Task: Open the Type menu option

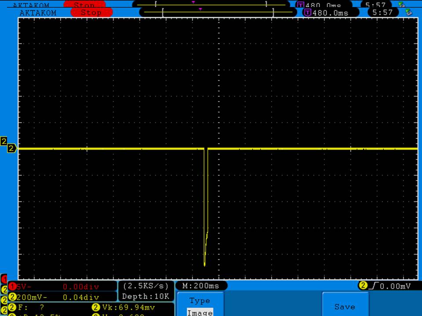Action: pyautogui.click(x=200, y=301)
